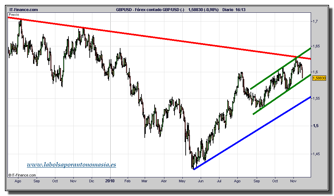
Task: Click the Nov label right before Dic
Action: pyautogui.click(x=73, y=181)
